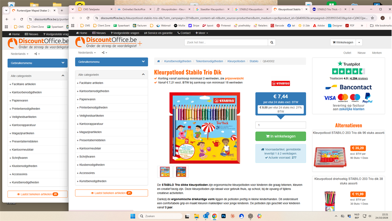392x221 pixels.
Task: Open the prijsoverzicht link
Action: pyautogui.click(x=234, y=79)
